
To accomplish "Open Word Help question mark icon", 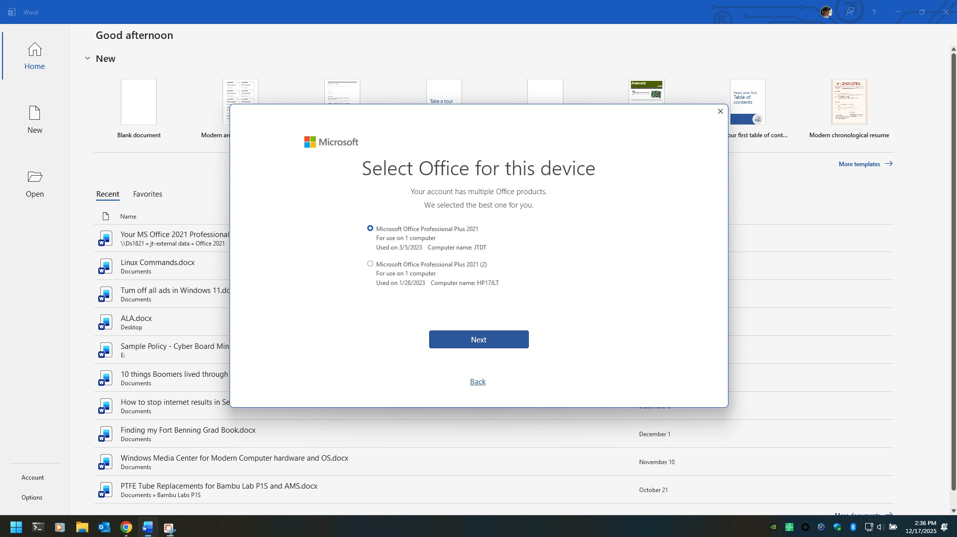I will click(x=874, y=12).
